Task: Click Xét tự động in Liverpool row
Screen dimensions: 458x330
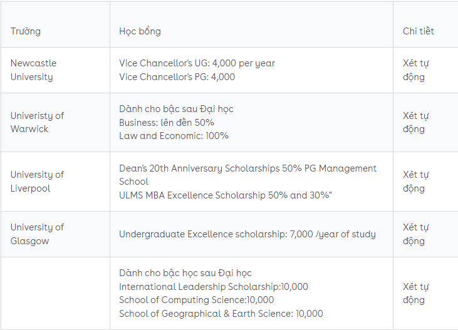Action: click(x=415, y=182)
